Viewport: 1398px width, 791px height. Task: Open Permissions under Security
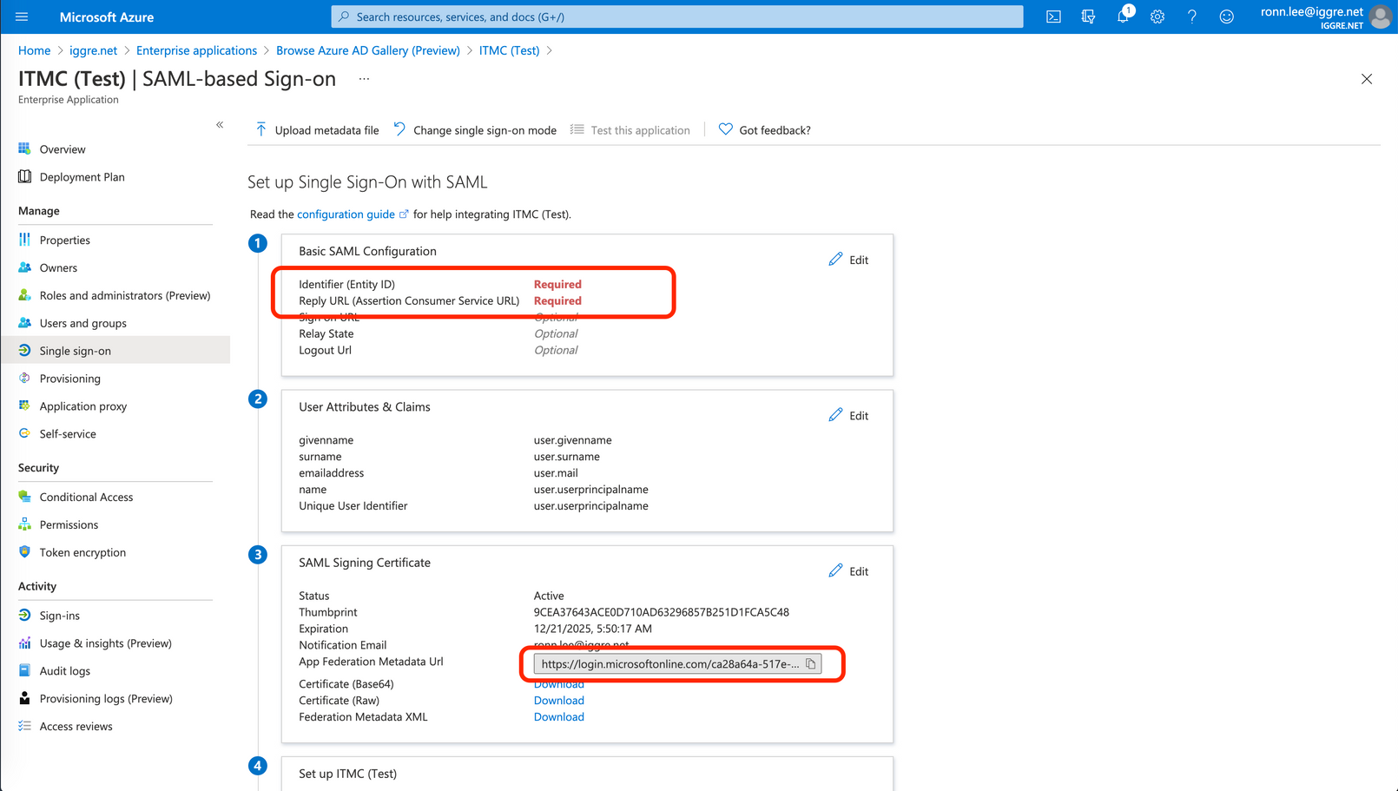69,525
